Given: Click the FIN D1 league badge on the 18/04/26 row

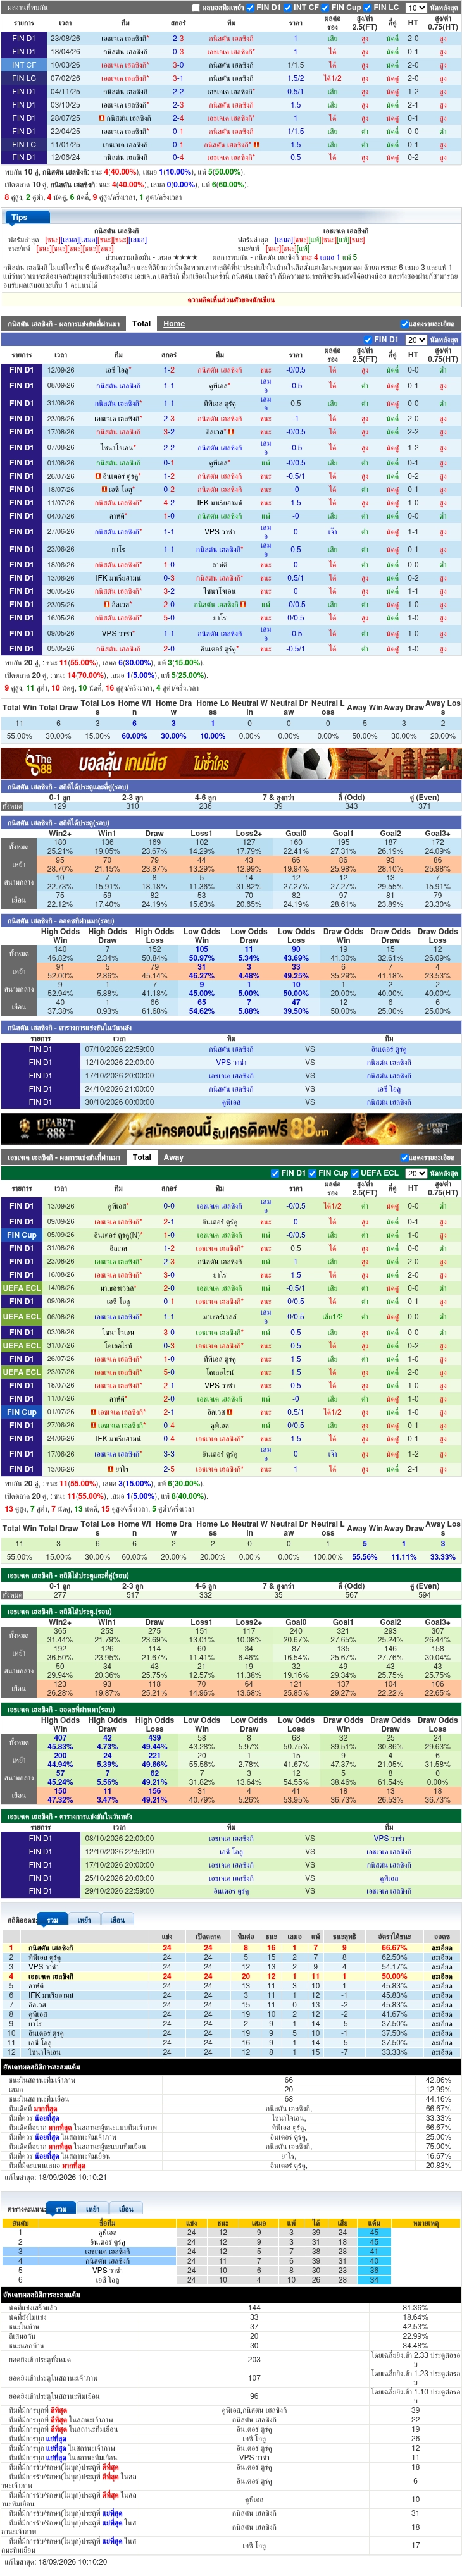Looking at the screenshot, I should tap(23, 51).
